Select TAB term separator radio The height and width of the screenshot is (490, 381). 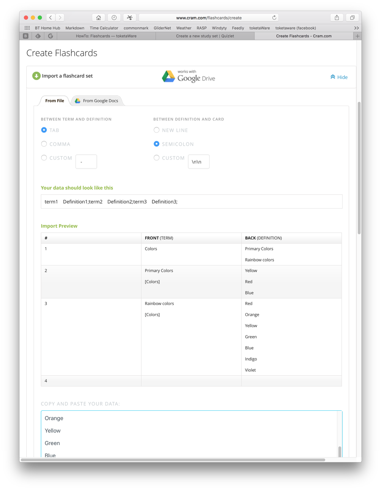click(x=44, y=130)
